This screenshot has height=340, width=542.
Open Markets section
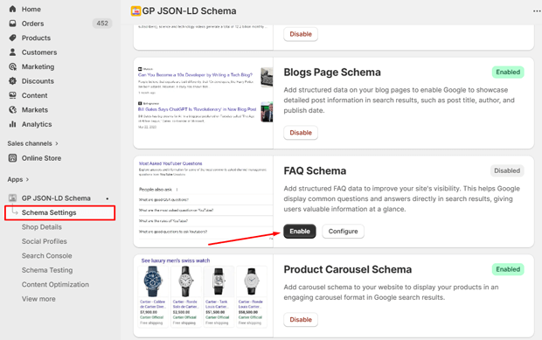click(x=35, y=110)
